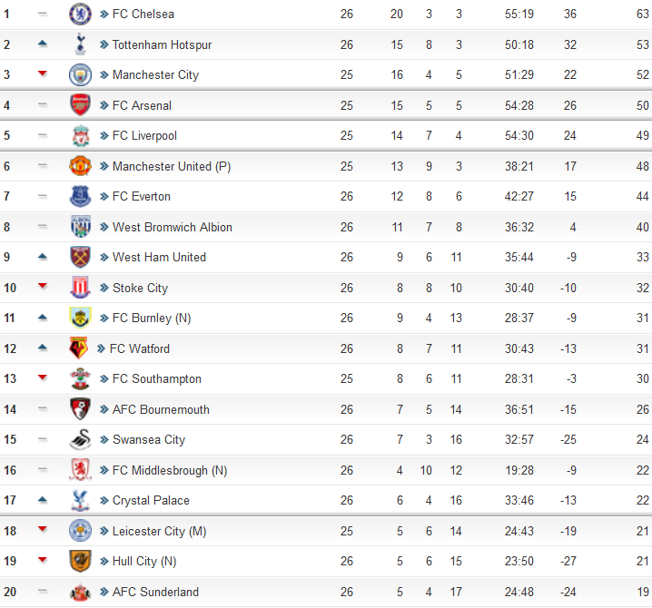The image size is (652, 608).
Task: Click the FC Chelsea club crest
Action: pos(80,14)
